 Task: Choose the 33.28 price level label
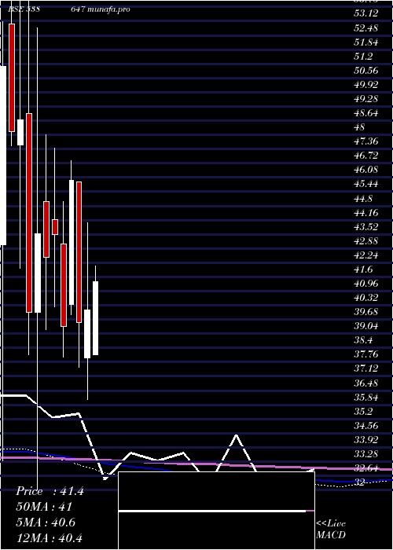tap(366, 454)
